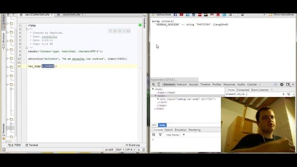Click the selected $_COOKIE text in editor
This screenshot has height=167, width=297.
click(48, 66)
